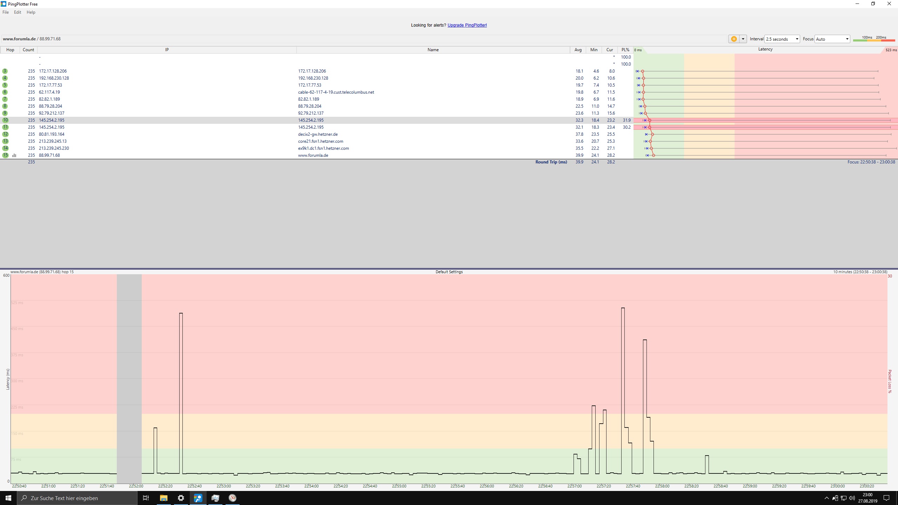Switch to the PingPlotter taskbar icon
The image size is (898, 505).
pos(198,498)
